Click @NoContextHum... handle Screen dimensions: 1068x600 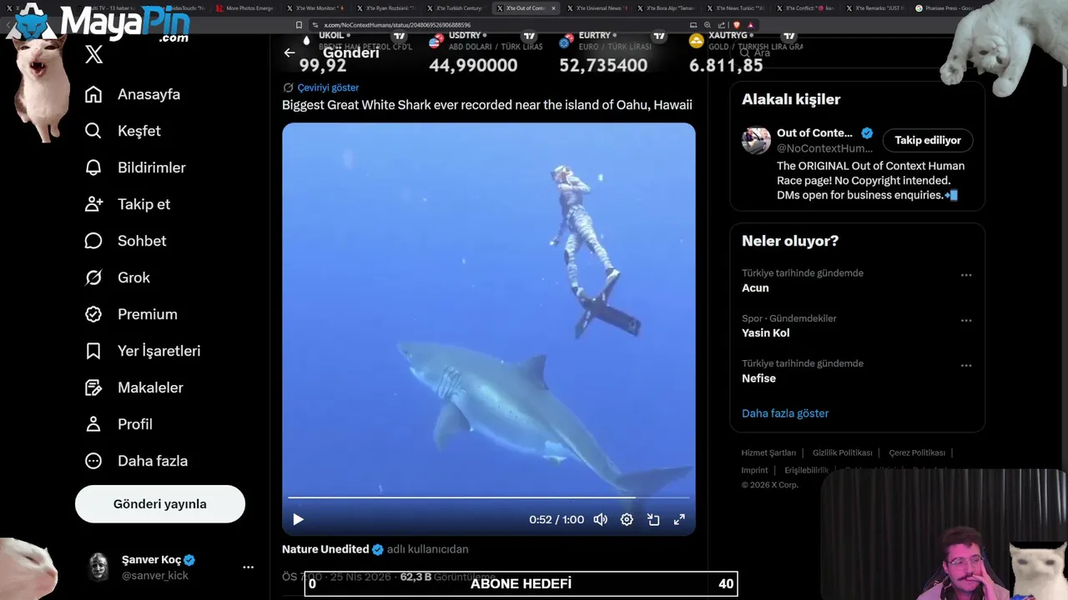point(824,148)
